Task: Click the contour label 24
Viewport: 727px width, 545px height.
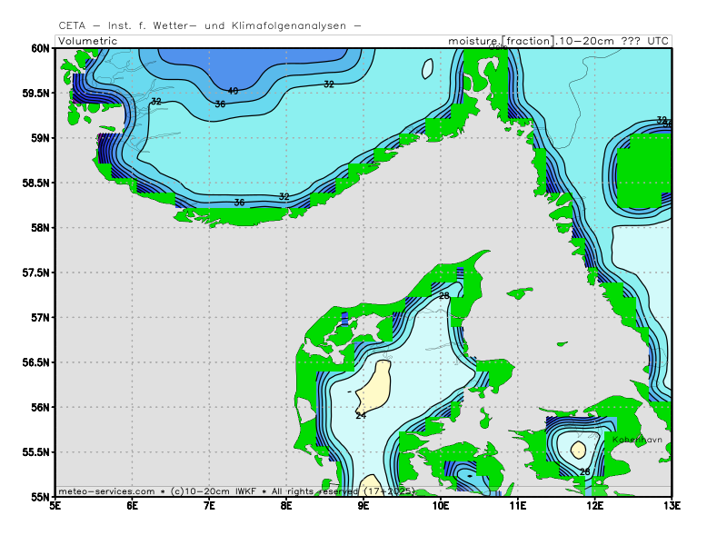Action: pyautogui.click(x=361, y=415)
